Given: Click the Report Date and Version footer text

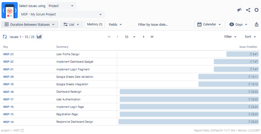Looking at the screenshot, I should tap(227, 130).
